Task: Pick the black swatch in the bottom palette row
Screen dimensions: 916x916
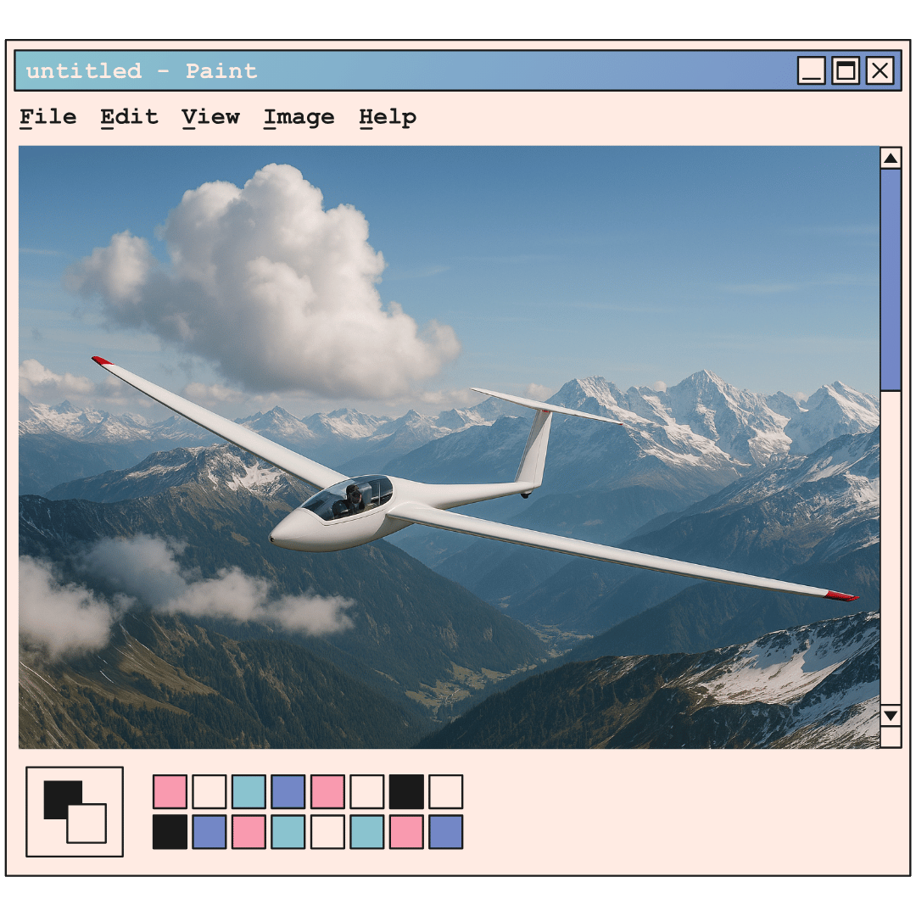Action: coord(170,832)
